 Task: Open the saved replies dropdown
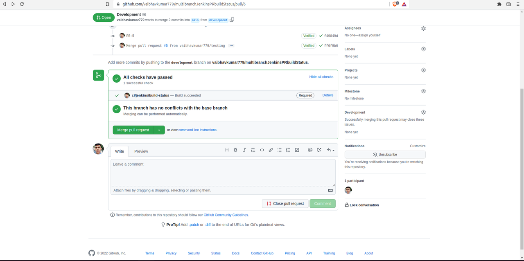pos(331,150)
